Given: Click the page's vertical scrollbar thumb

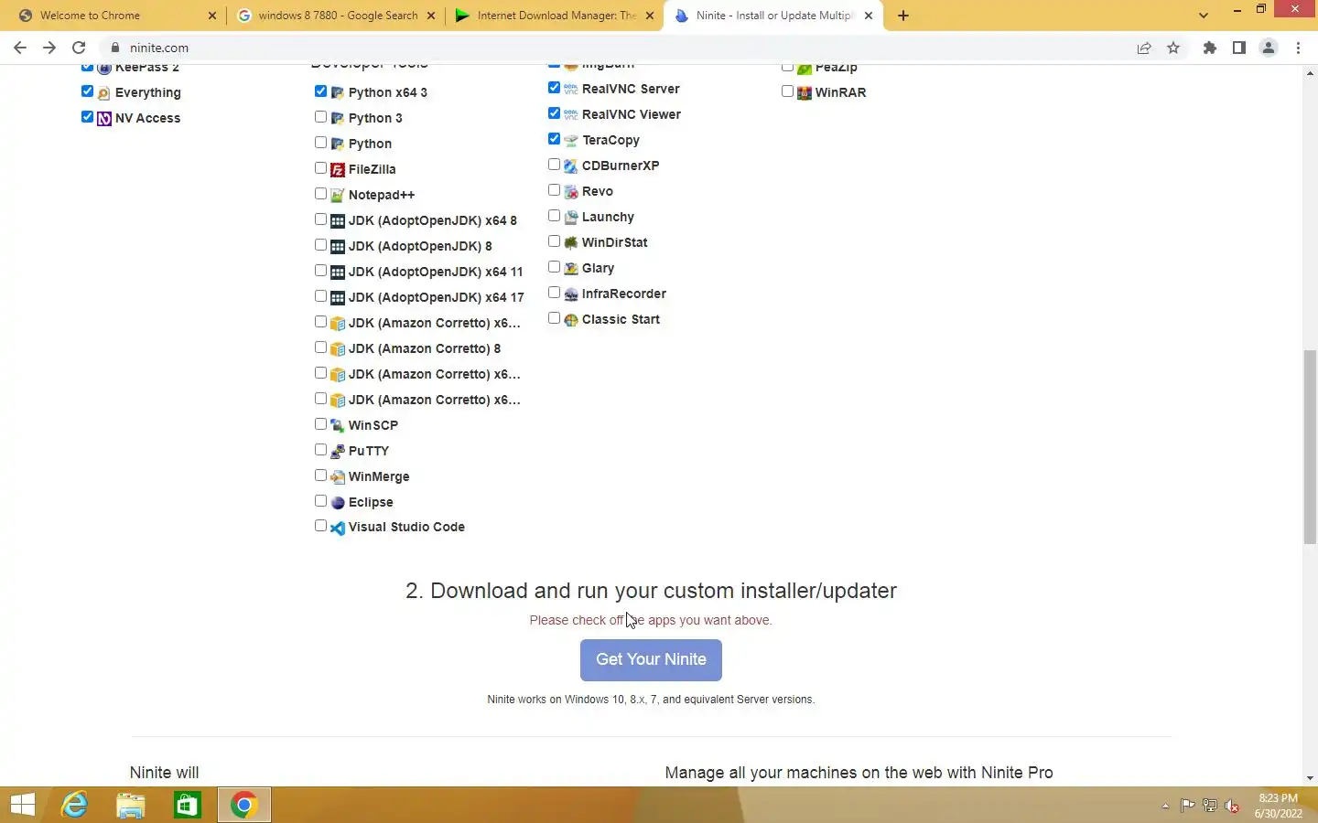Looking at the screenshot, I should click(1310, 446).
